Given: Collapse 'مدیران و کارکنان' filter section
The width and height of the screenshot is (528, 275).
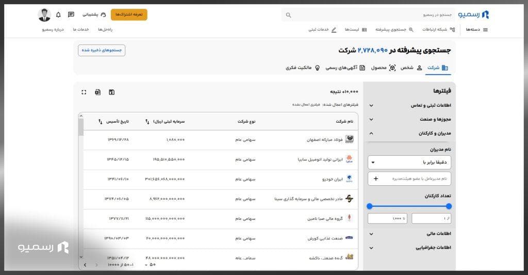Looking at the screenshot, I should [409, 134].
